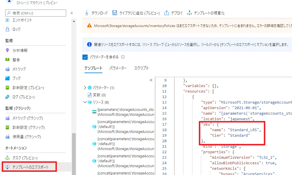Viewport: 292px width, 175px height.
Task: Click the ダウンロード button label
Action: pos(100,13)
